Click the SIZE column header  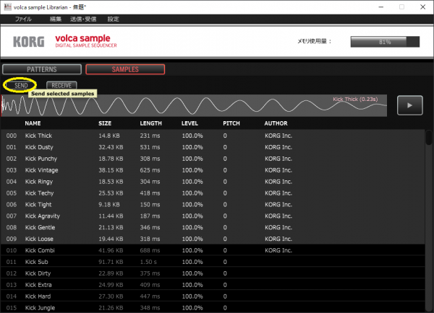point(105,123)
